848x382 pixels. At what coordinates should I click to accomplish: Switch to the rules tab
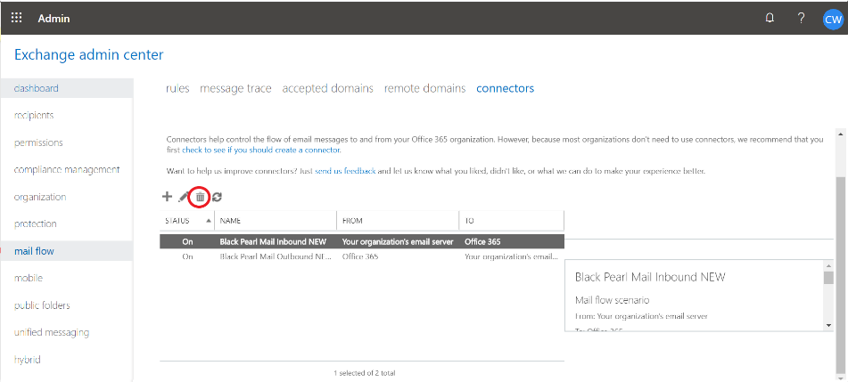[177, 88]
